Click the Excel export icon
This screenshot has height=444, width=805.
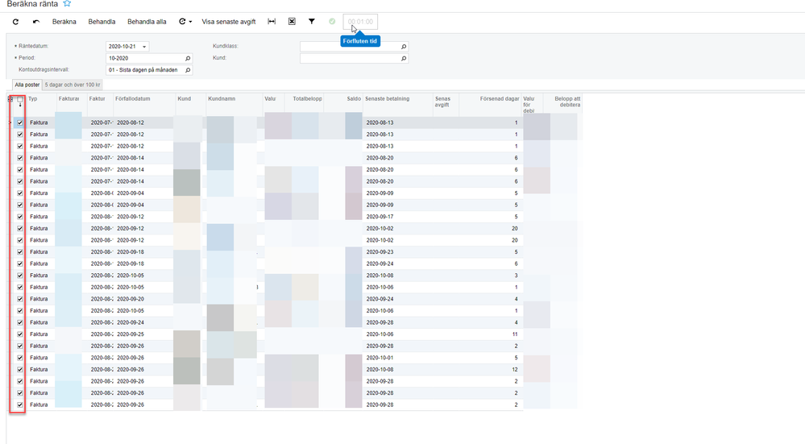coord(292,22)
